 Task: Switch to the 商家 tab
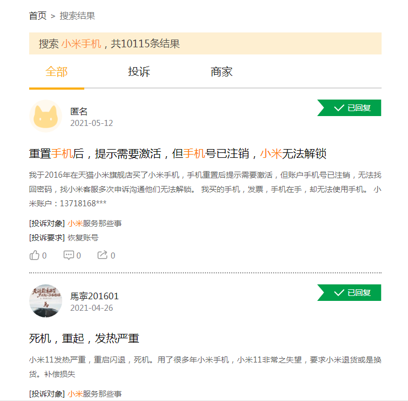(x=221, y=72)
